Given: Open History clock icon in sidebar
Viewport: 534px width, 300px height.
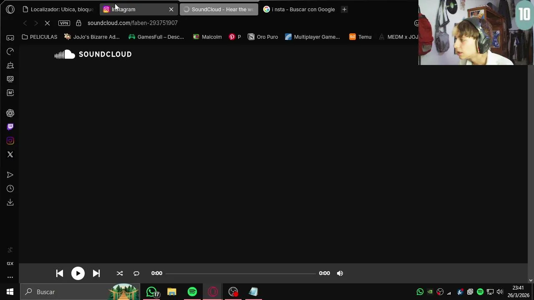Looking at the screenshot, I should [x=10, y=189].
